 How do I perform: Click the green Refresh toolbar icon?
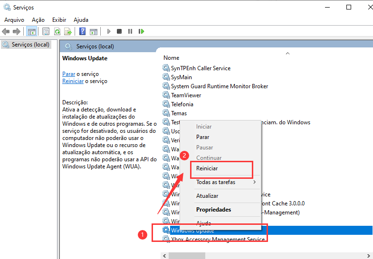pos(57,31)
